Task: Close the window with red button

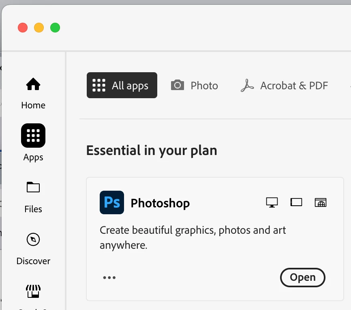Action: [23, 28]
